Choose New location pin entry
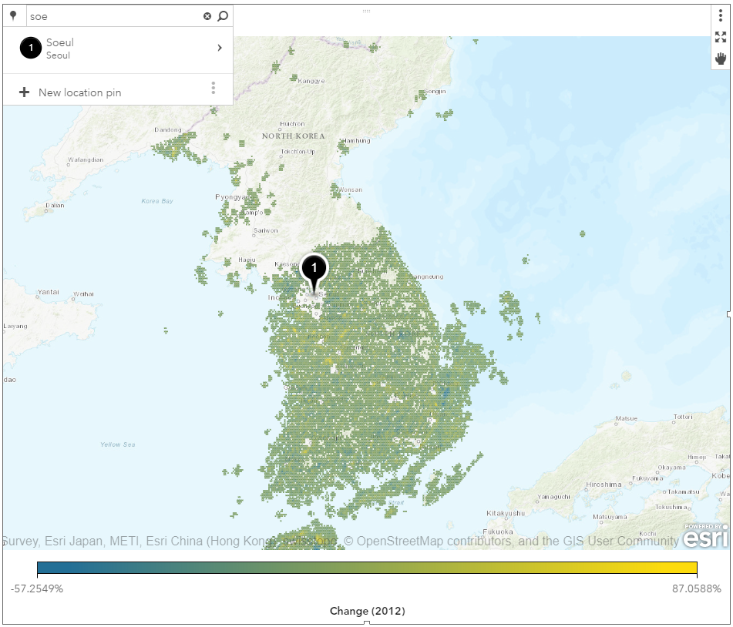This screenshot has width=733, height=627. [80, 92]
